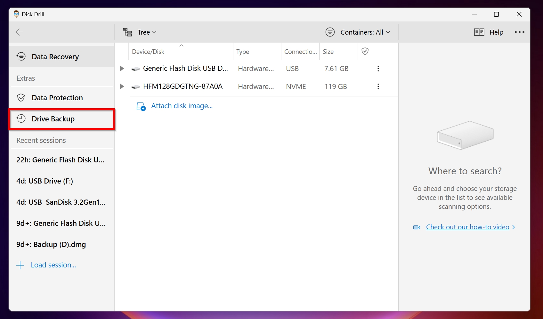The image size is (543, 319).
Task: Open the three-dot more menu in toolbar
Action: pos(519,32)
